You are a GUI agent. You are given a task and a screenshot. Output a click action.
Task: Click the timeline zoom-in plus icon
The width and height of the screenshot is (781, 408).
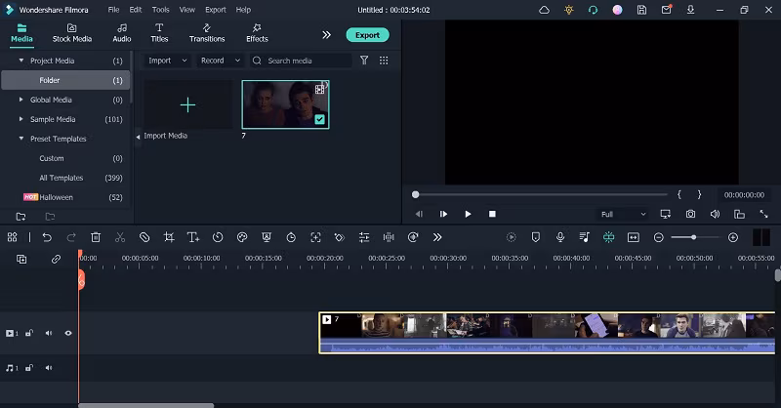point(733,237)
